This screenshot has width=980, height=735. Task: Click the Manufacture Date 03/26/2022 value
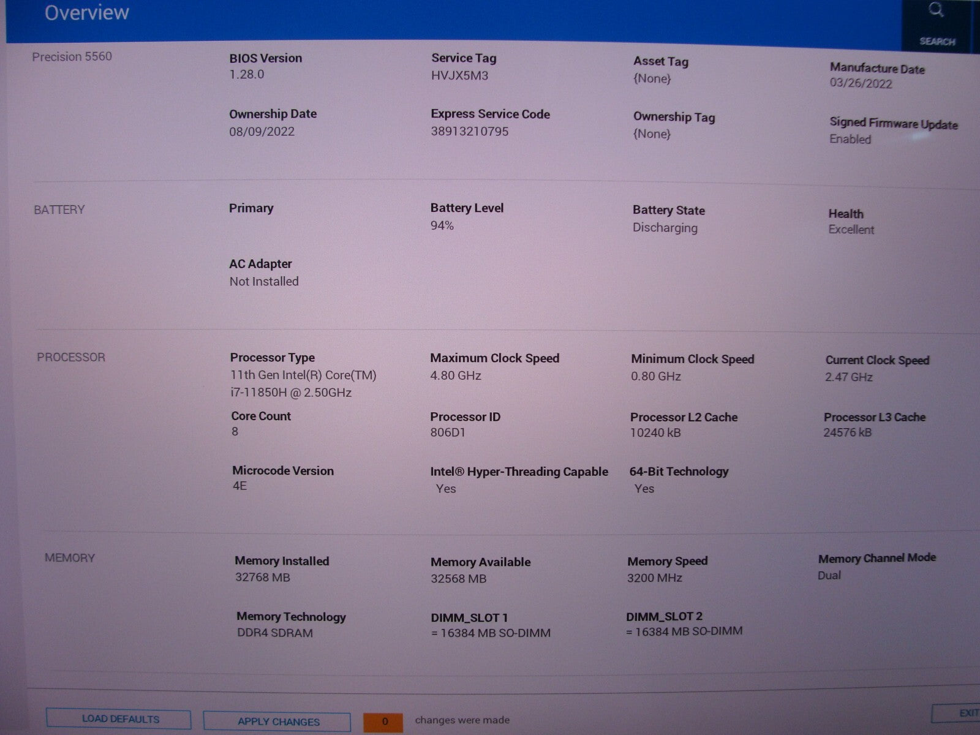coord(861,83)
